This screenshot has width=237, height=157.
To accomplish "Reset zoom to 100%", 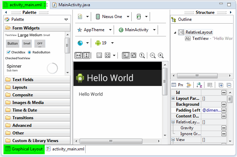I will (142, 55).
